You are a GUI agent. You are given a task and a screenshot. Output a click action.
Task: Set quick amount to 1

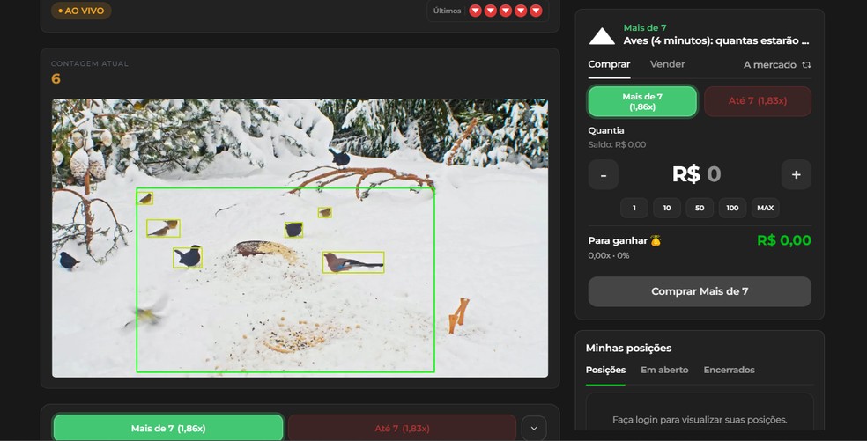coord(634,208)
